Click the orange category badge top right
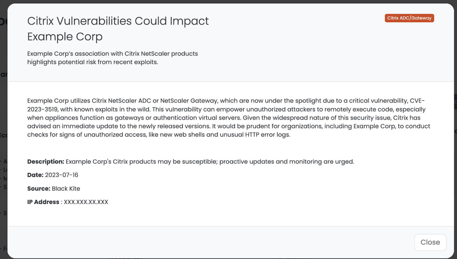Image resolution: width=457 pixels, height=259 pixels. coord(409,18)
